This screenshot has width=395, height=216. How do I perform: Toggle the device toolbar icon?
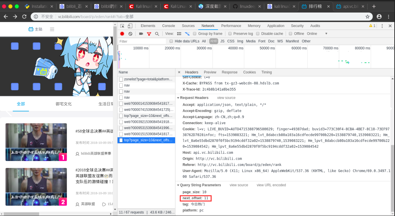click(130, 26)
